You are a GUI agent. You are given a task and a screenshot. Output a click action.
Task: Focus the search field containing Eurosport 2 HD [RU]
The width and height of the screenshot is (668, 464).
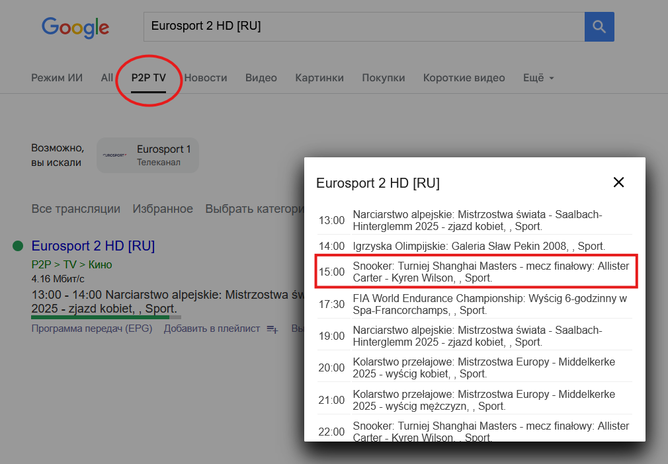[364, 26]
